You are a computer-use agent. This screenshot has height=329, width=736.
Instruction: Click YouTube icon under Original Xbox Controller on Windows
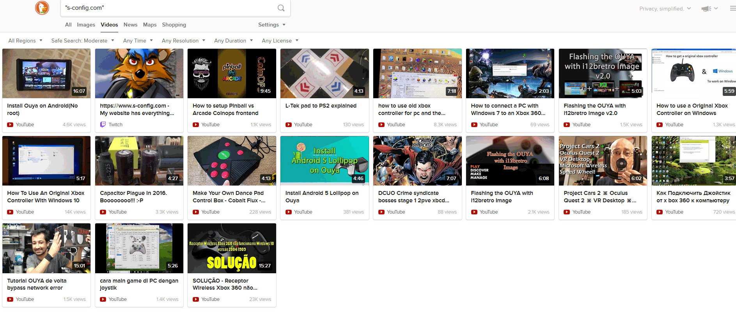coord(660,125)
